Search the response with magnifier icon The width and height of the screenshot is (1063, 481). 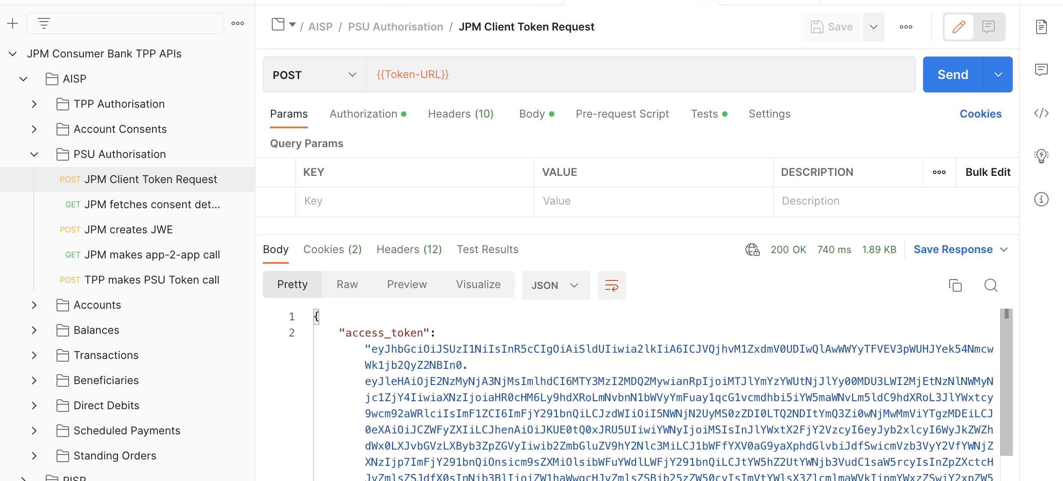tap(991, 285)
